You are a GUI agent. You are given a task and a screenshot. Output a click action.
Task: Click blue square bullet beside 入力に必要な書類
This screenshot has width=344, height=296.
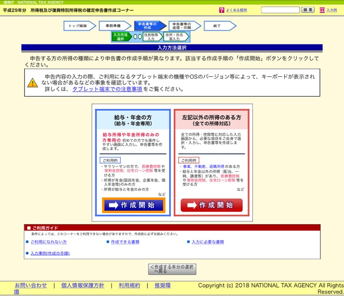188,242
